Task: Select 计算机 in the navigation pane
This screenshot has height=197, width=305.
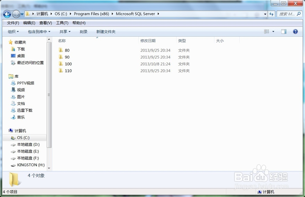Action: (20, 131)
